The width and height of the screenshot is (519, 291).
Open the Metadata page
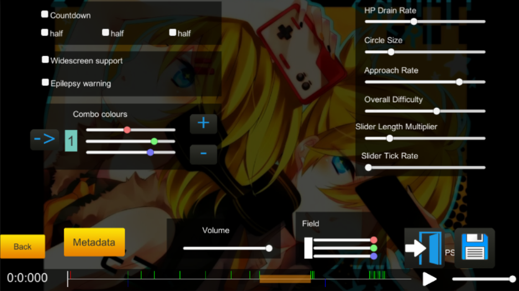tap(94, 242)
